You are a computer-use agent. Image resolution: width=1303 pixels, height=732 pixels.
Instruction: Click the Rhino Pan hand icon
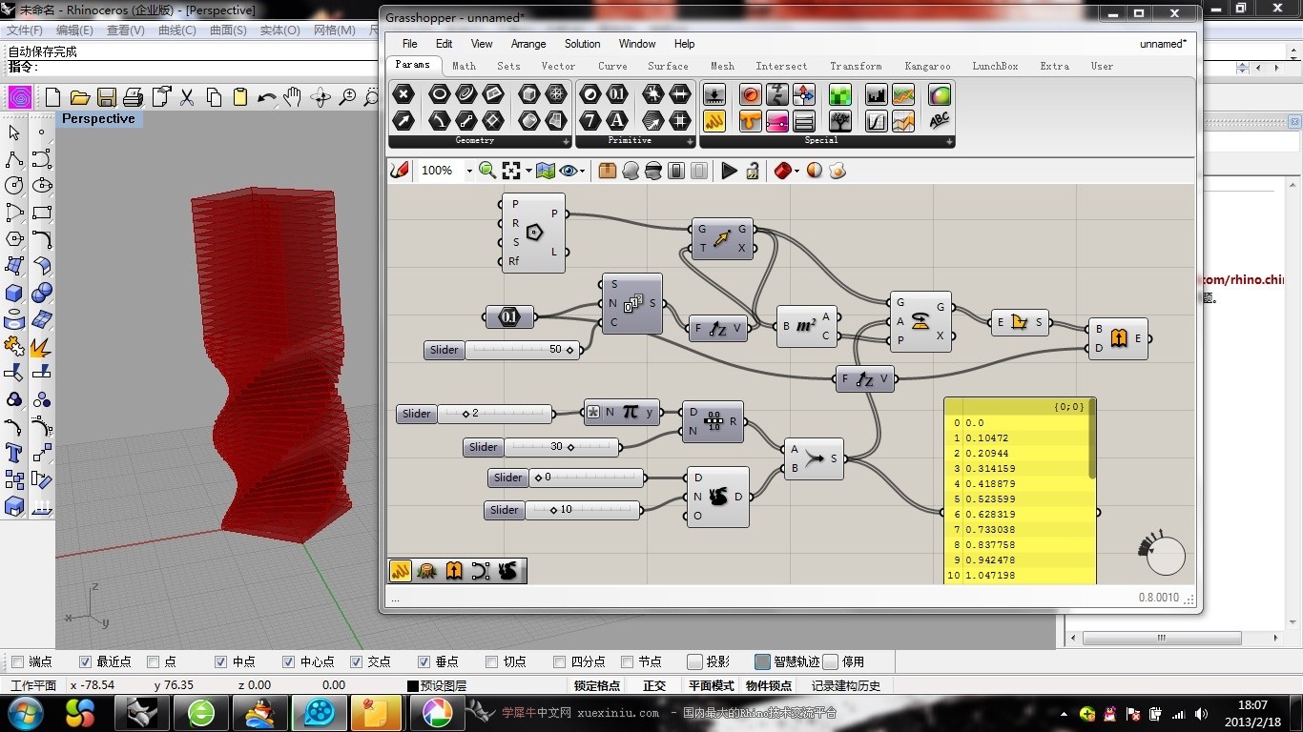(293, 97)
